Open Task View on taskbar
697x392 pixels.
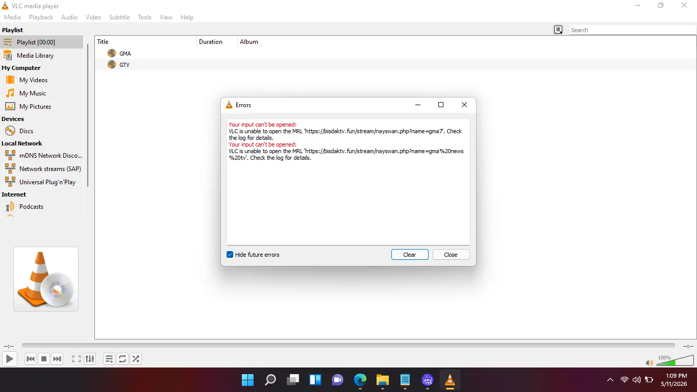293,380
